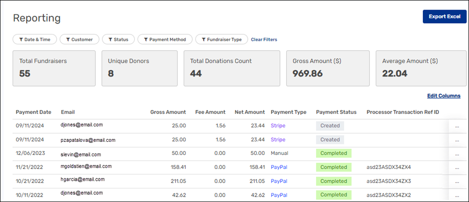Image resolution: width=469 pixels, height=202 pixels.
Task: Open row actions menu for hgarcia@email.com
Action: click(x=456, y=181)
